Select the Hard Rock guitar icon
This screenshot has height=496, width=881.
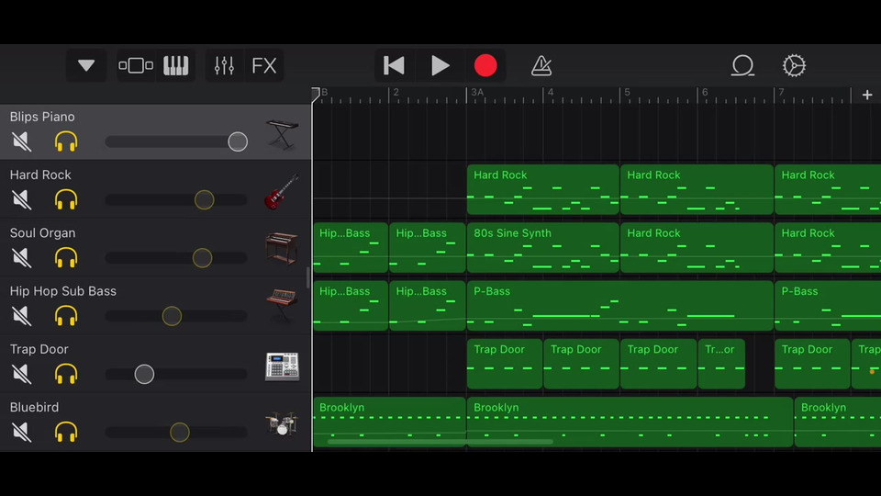(x=282, y=192)
